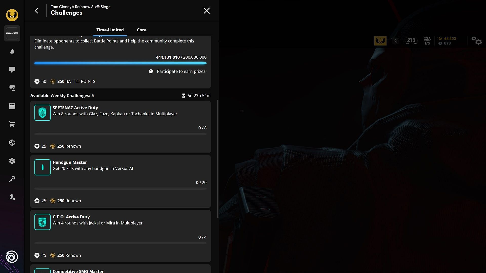Click the Handgun Master bullet icon
This screenshot has width=486, height=273.
[43, 167]
